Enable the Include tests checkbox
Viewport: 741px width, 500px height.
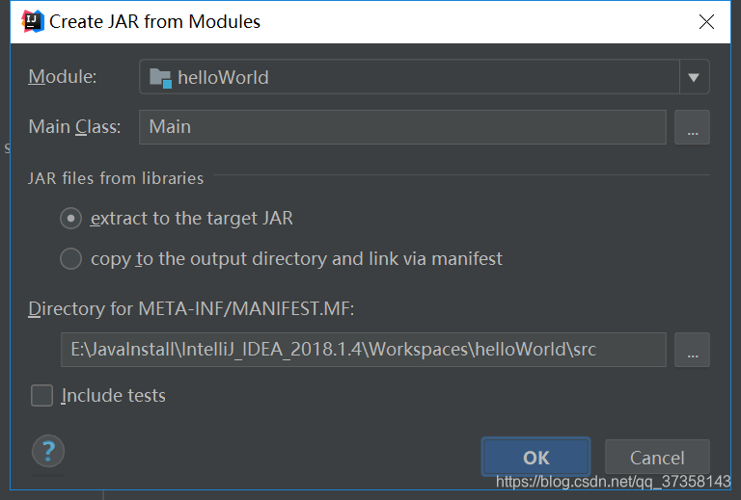click(41, 395)
